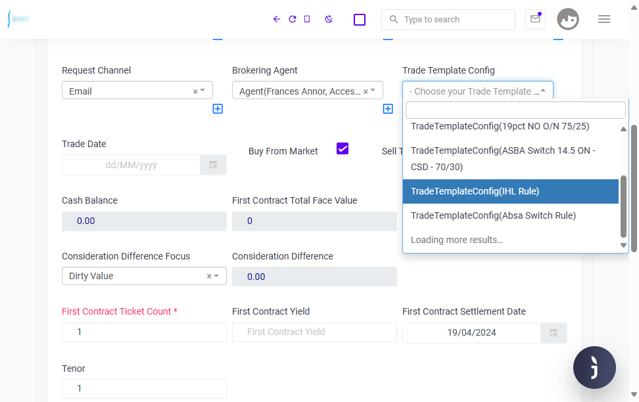Click the Trade Date input field
The height and width of the screenshot is (402, 639).
[131, 165]
